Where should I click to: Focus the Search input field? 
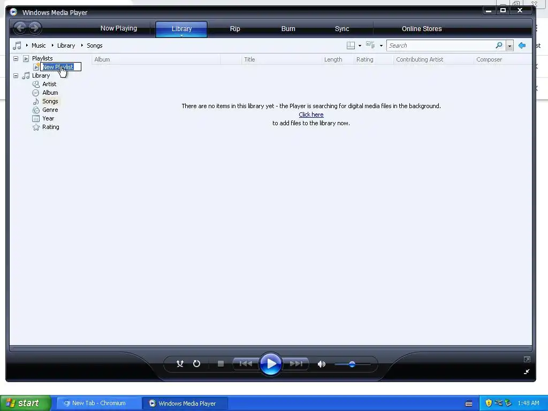point(441,45)
